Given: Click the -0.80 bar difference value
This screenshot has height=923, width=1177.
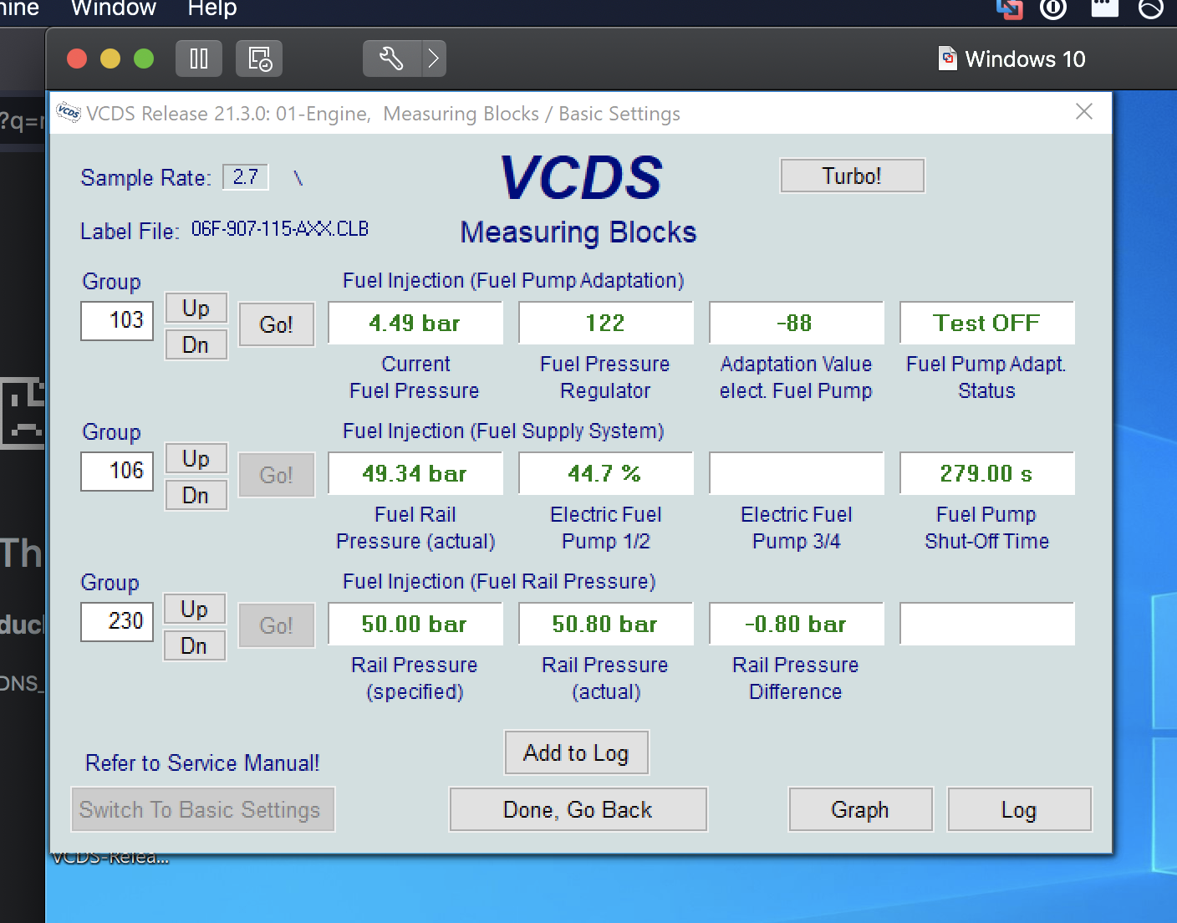Looking at the screenshot, I should [797, 624].
